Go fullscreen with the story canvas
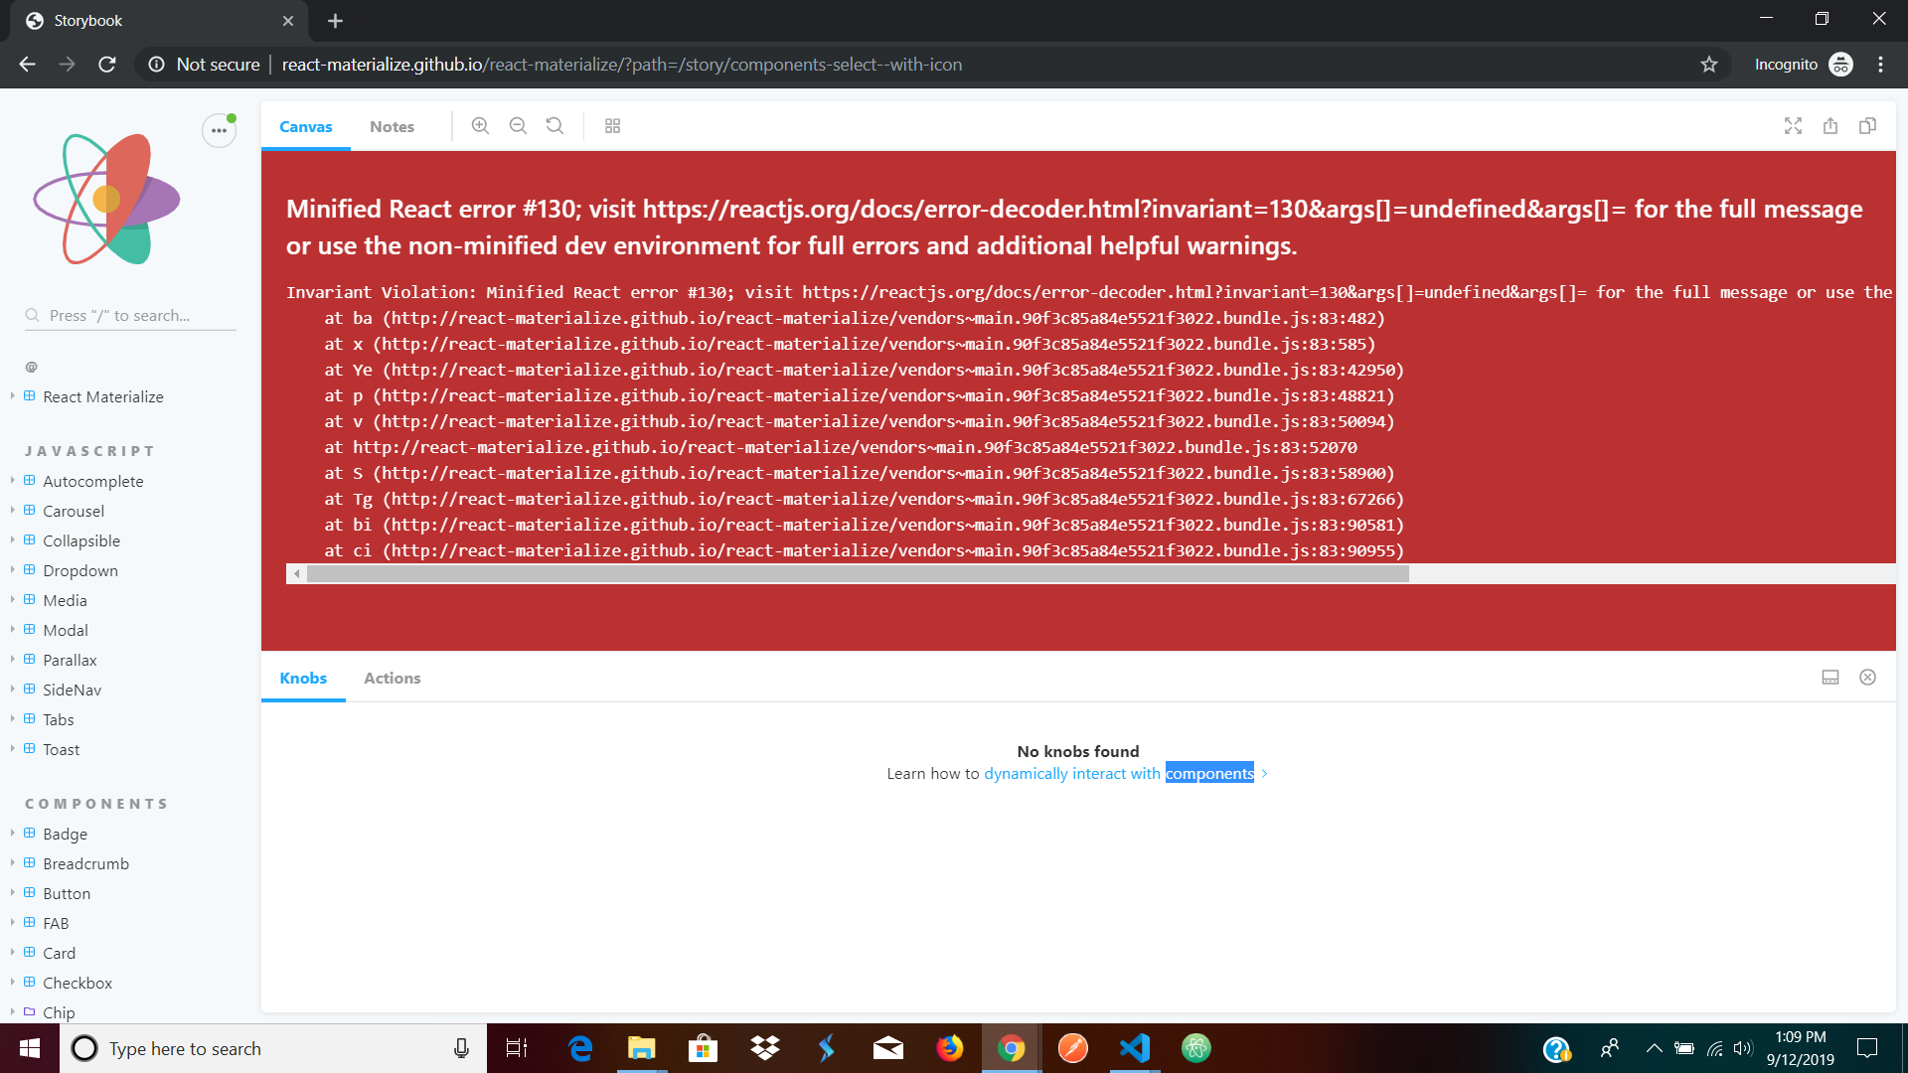The width and height of the screenshot is (1908, 1073). pos(1792,125)
